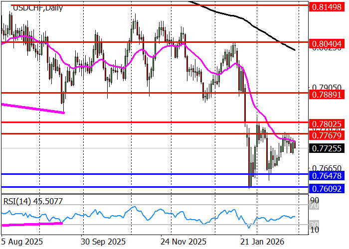
Task: Click the 30 Sep 2025 date label
Action: (103, 242)
